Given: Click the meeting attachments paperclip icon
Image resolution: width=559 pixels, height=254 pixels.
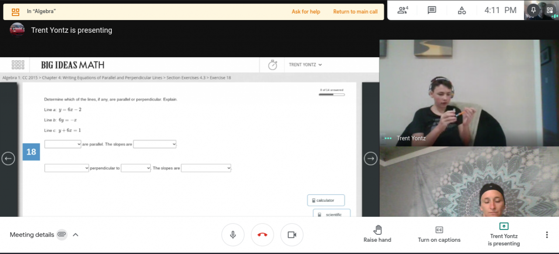Looking at the screenshot, I should [62, 235].
